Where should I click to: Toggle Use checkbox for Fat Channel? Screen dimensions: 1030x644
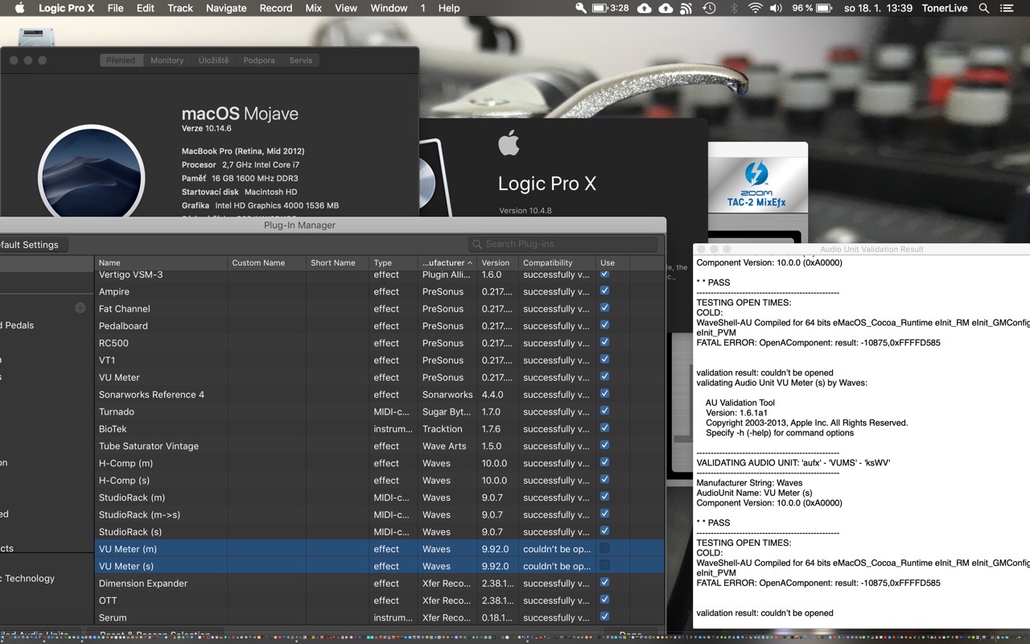coord(604,308)
